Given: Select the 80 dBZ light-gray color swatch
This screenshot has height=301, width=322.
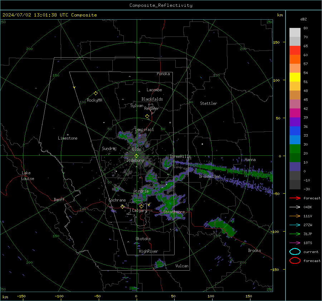Looking at the screenshot, I should pos(295,32).
